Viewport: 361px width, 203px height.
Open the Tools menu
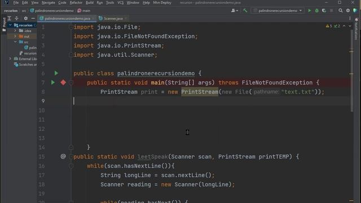(110, 3)
